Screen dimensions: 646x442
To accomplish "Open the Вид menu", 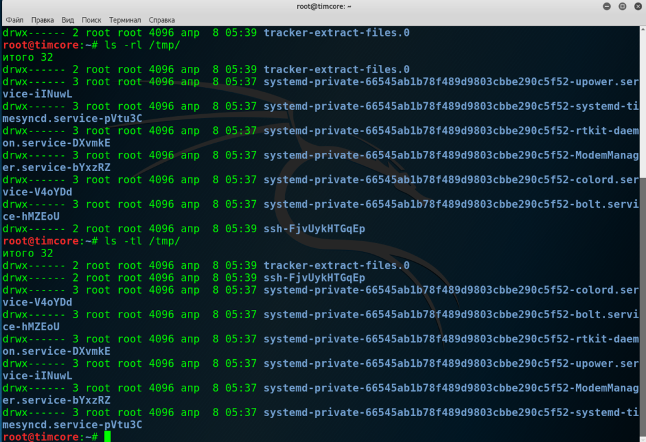I will (x=68, y=20).
